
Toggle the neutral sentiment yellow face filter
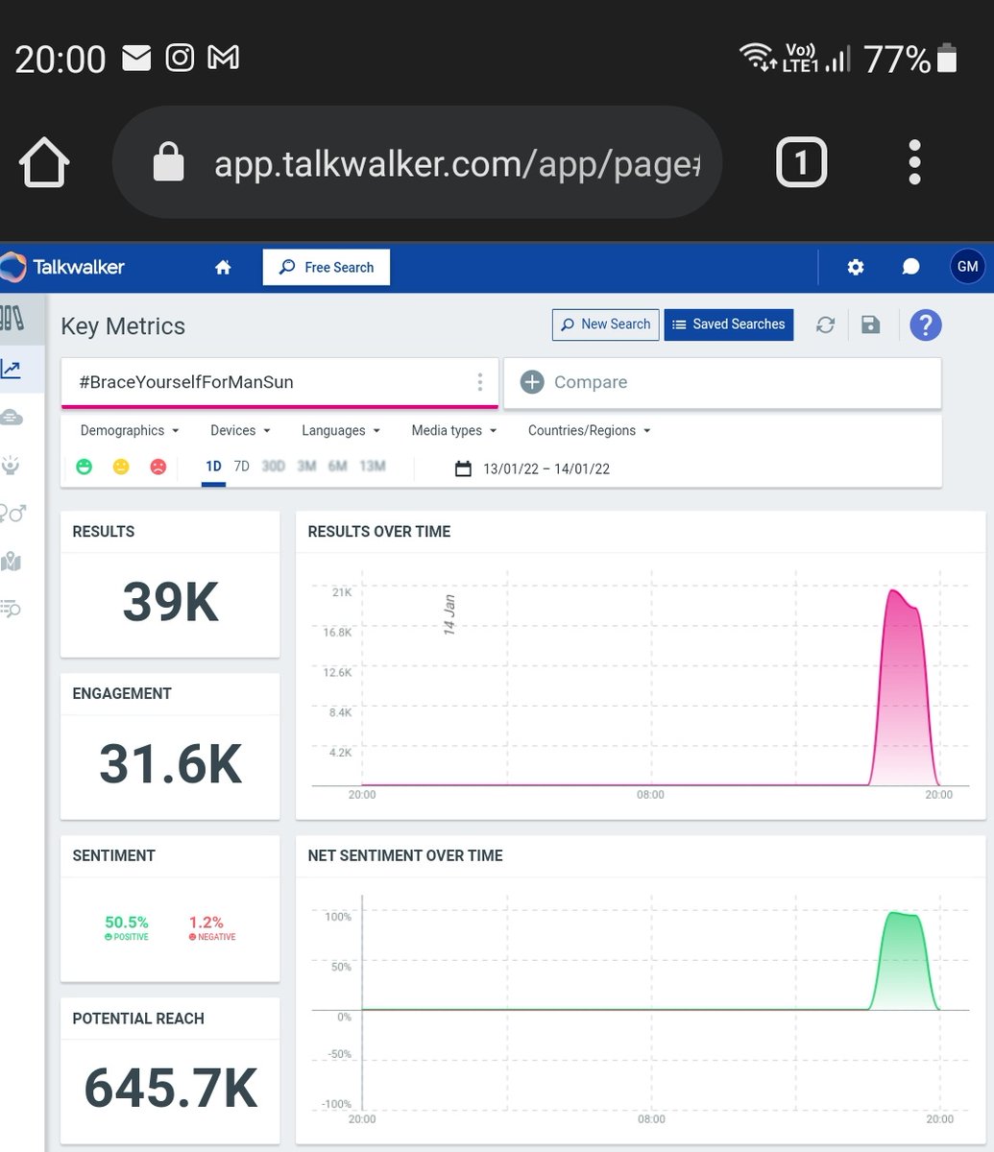pyautogui.click(x=121, y=467)
